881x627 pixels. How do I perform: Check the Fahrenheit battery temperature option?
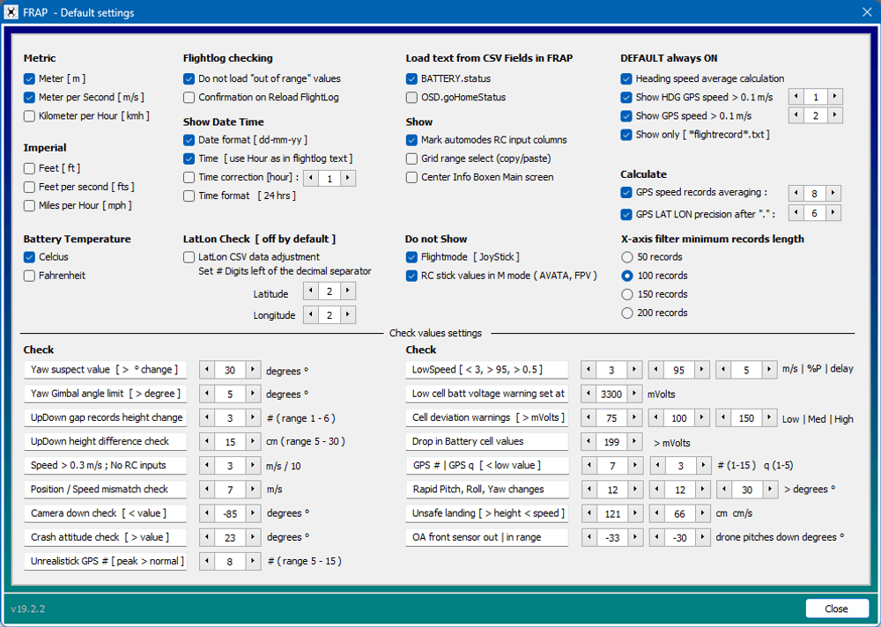click(x=30, y=276)
